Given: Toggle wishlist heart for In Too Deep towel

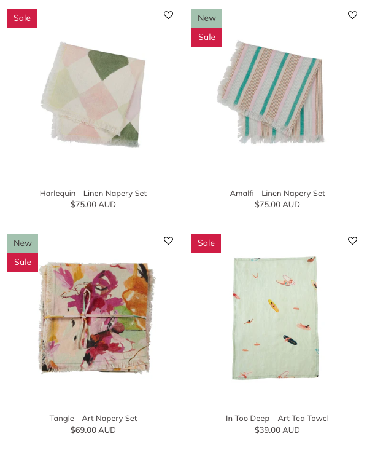Looking at the screenshot, I should click(352, 240).
